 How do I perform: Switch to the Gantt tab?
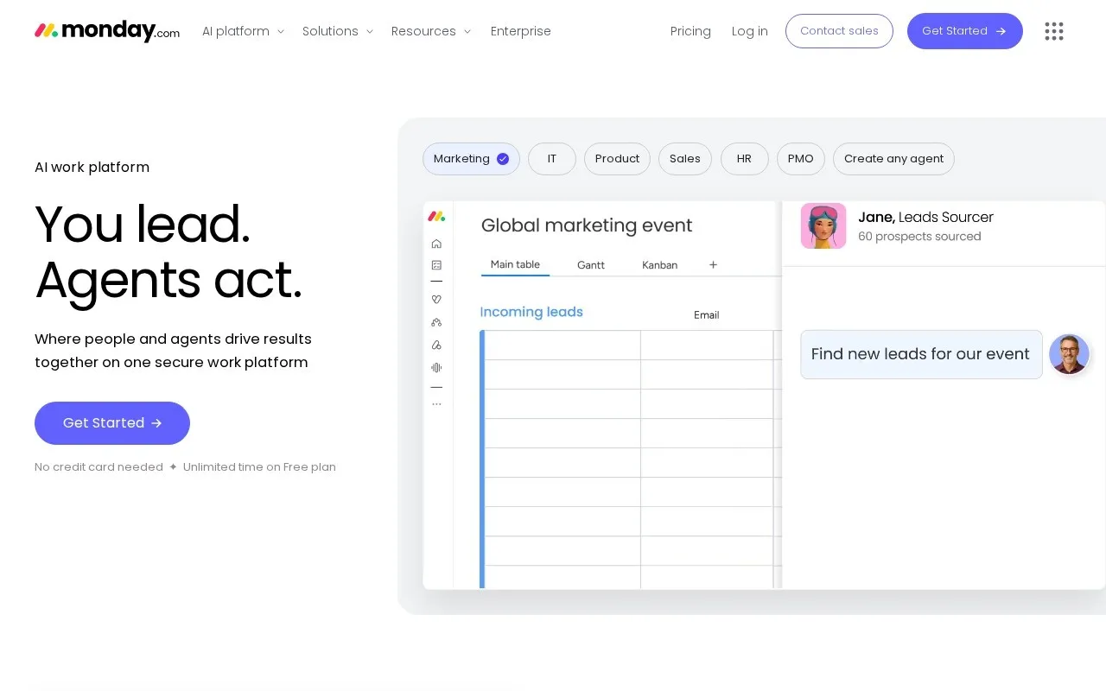[x=591, y=265]
